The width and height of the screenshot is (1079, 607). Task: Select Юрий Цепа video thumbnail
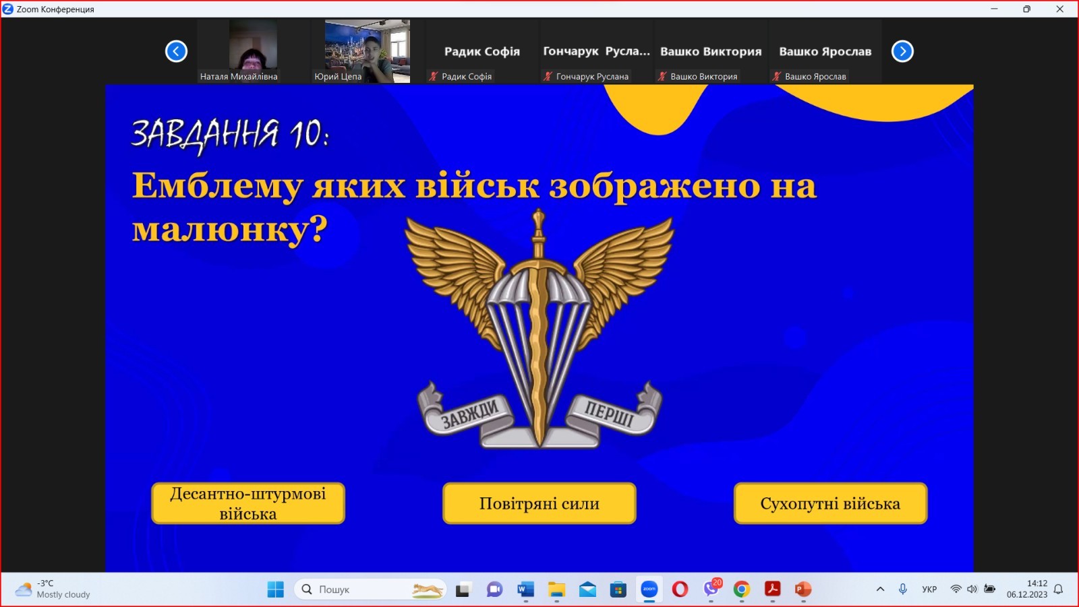[367, 51]
